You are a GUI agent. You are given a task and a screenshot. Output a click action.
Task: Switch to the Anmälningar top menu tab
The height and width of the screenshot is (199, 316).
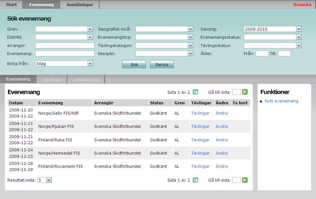pyautogui.click(x=80, y=5)
